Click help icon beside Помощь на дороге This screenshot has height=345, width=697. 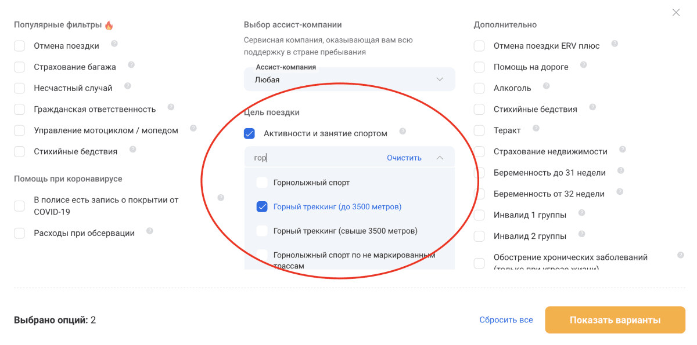[x=583, y=65]
